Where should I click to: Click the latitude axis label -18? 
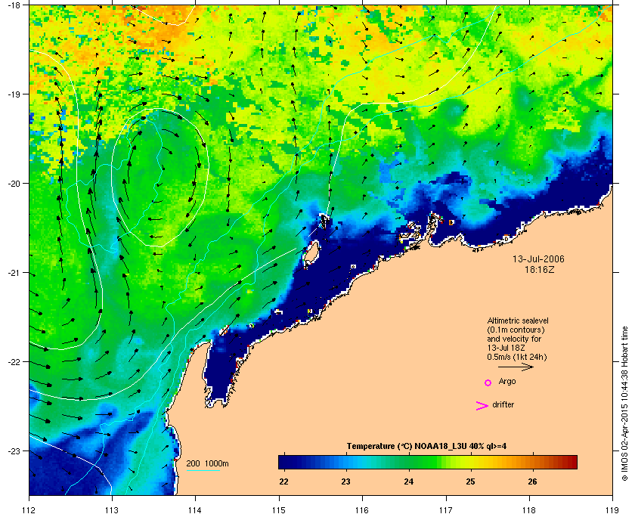pos(14,5)
